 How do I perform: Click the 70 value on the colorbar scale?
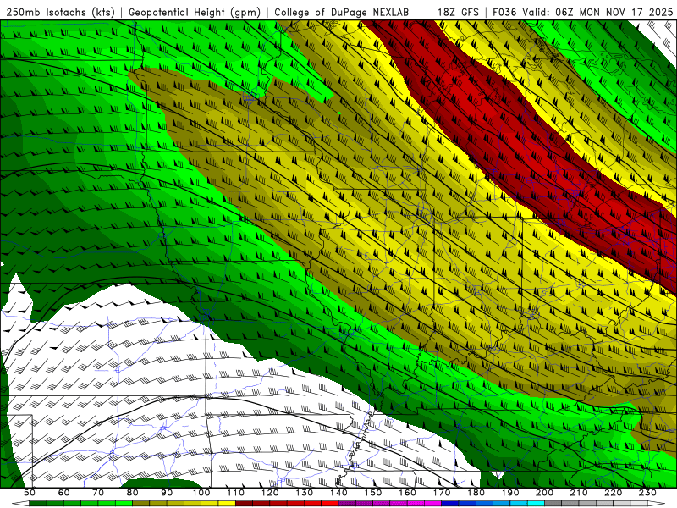98,493
